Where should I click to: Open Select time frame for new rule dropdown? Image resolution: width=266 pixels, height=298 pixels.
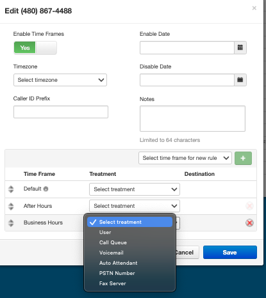pos(185,158)
